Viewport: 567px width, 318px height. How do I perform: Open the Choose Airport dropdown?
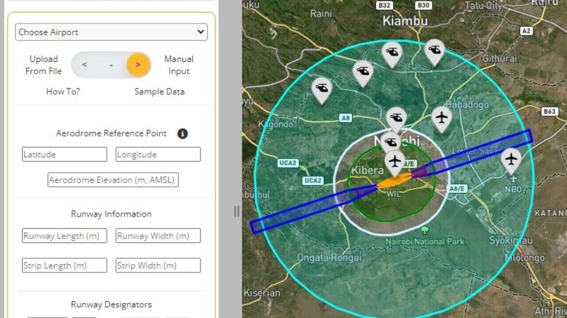pyautogui.click(x=111, y=32)
